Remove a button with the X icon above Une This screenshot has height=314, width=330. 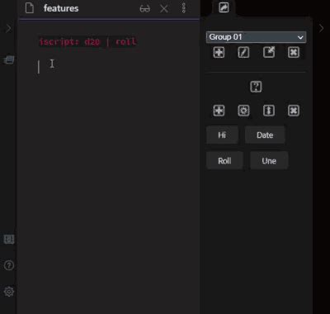point(294,111)
